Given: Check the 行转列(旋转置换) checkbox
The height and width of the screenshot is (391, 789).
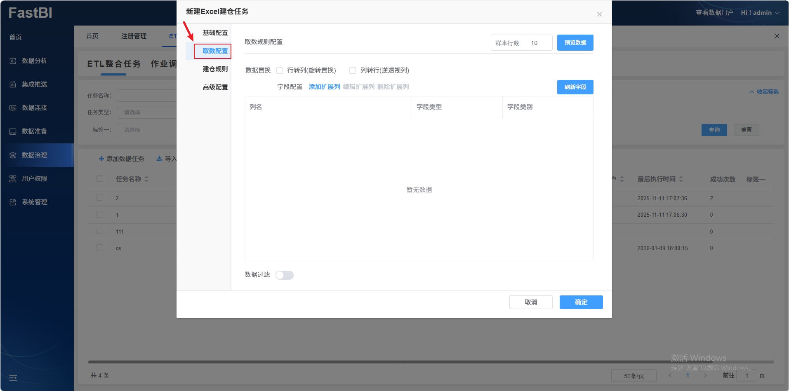Looking at the screenshot, I should pos(280,70).
